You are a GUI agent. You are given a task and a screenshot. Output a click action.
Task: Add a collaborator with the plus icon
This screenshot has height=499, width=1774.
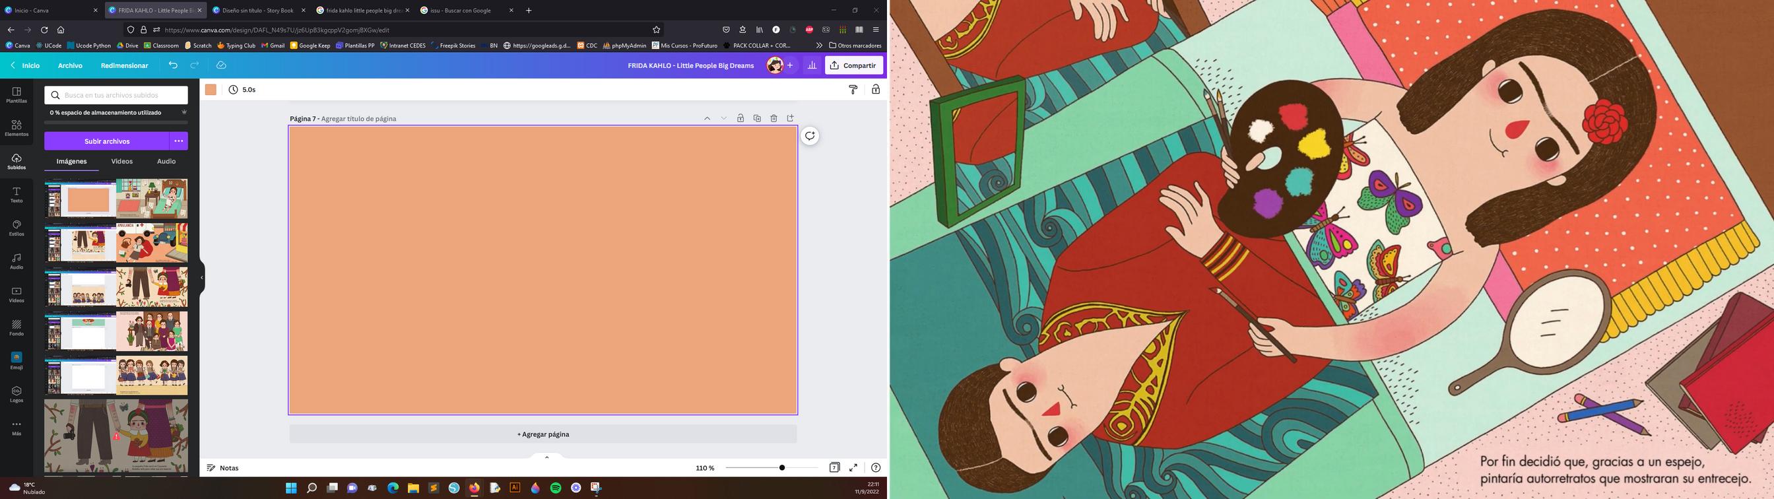coord(790,65)
